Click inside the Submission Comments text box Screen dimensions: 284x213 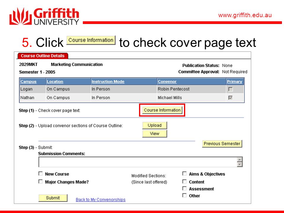tap(138, 162)
